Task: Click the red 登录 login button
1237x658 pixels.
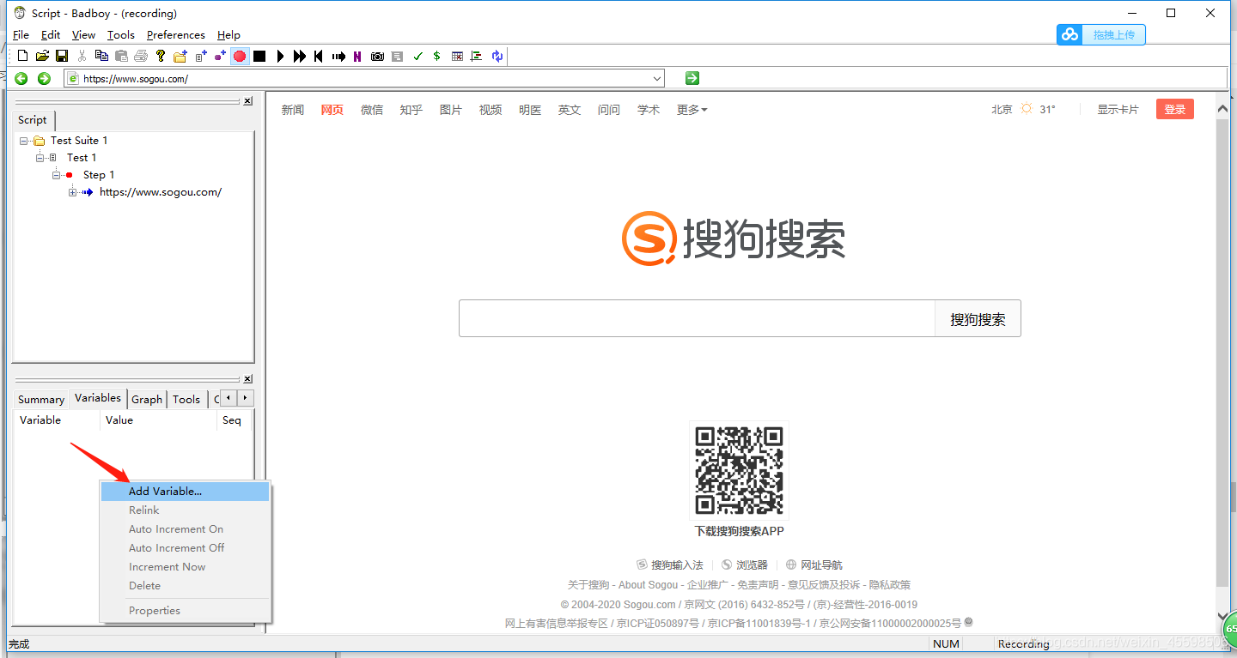Action: pos(1175,109)
